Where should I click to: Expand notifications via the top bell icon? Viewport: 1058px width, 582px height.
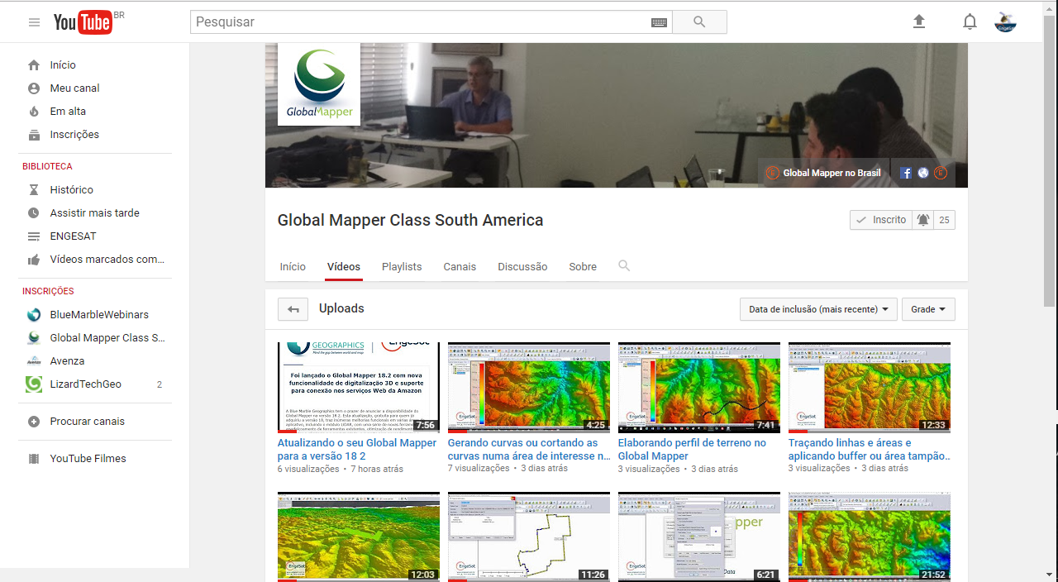tap(970, 21)
